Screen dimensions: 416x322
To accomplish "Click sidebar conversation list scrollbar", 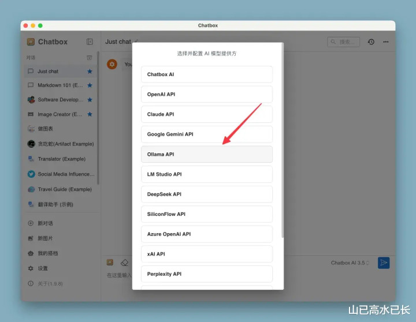I will [x=98, y=118].
